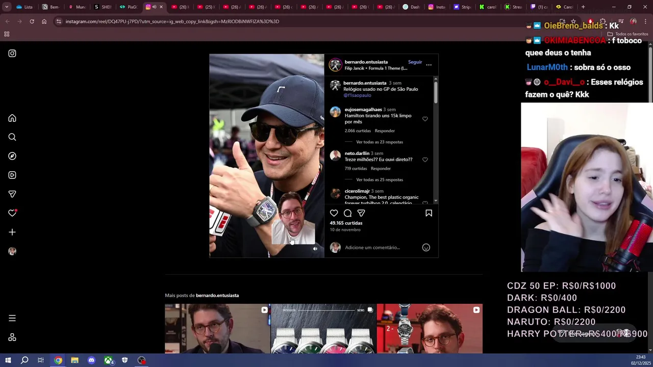This screenshot has height=367, width=653.
Task: Go to Instagram Home feed icon
Action: (12, 118)
